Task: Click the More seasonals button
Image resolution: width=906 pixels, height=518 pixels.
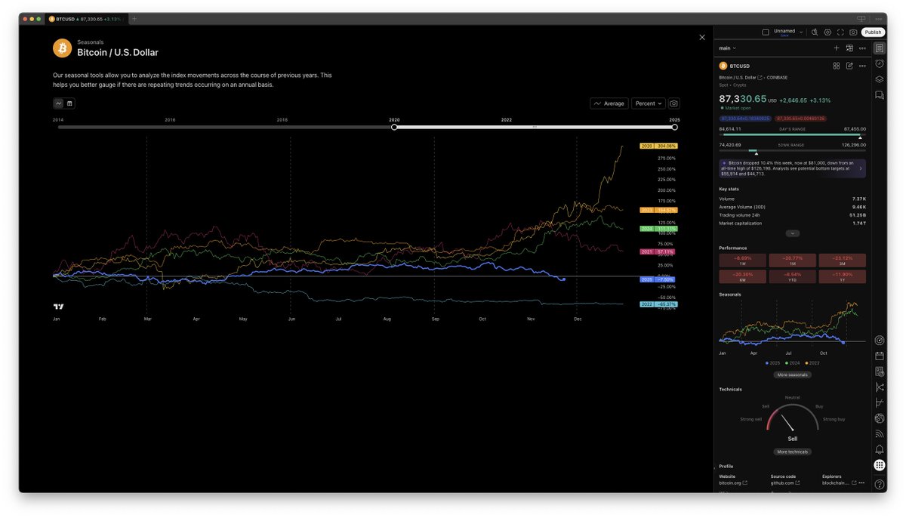Action: coord(793,375)
